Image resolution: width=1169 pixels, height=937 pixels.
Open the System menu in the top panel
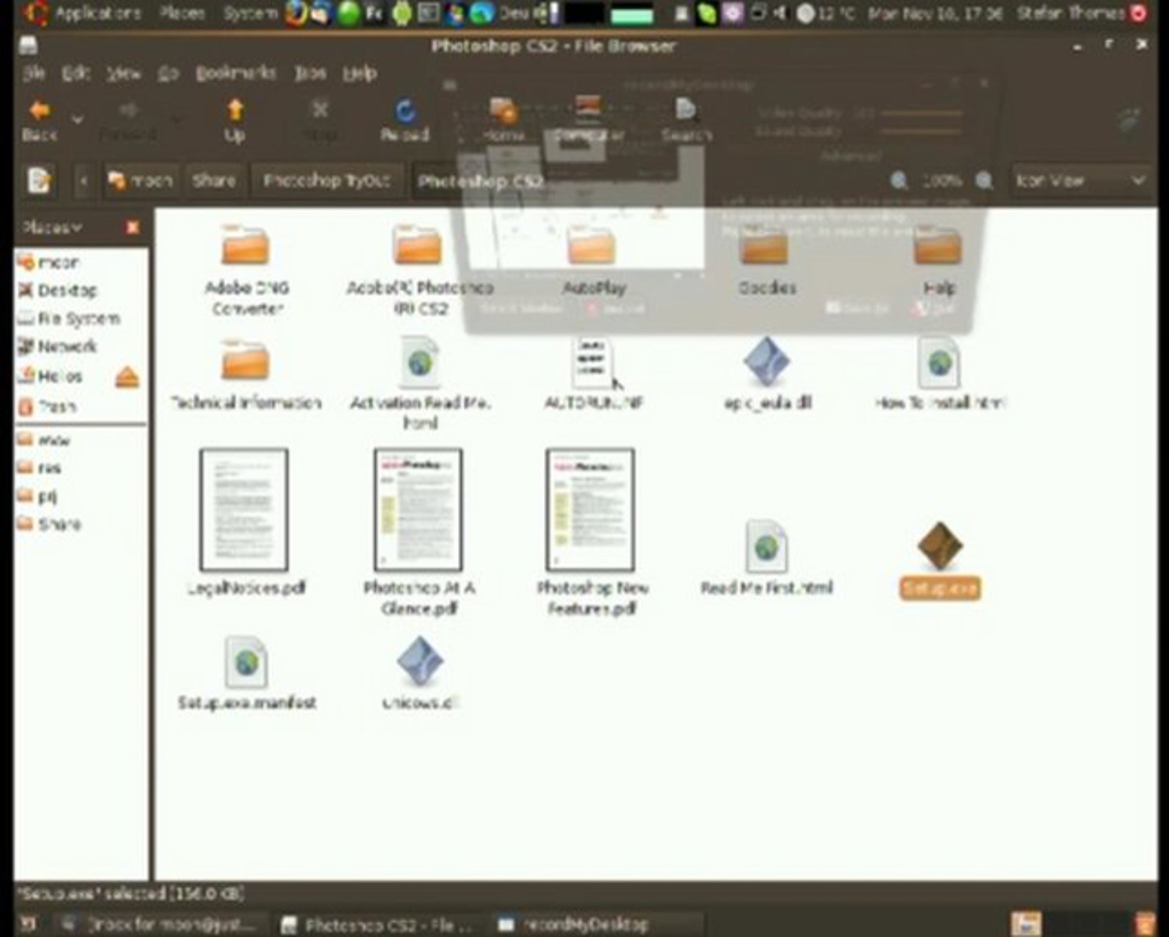coord(249,13)
